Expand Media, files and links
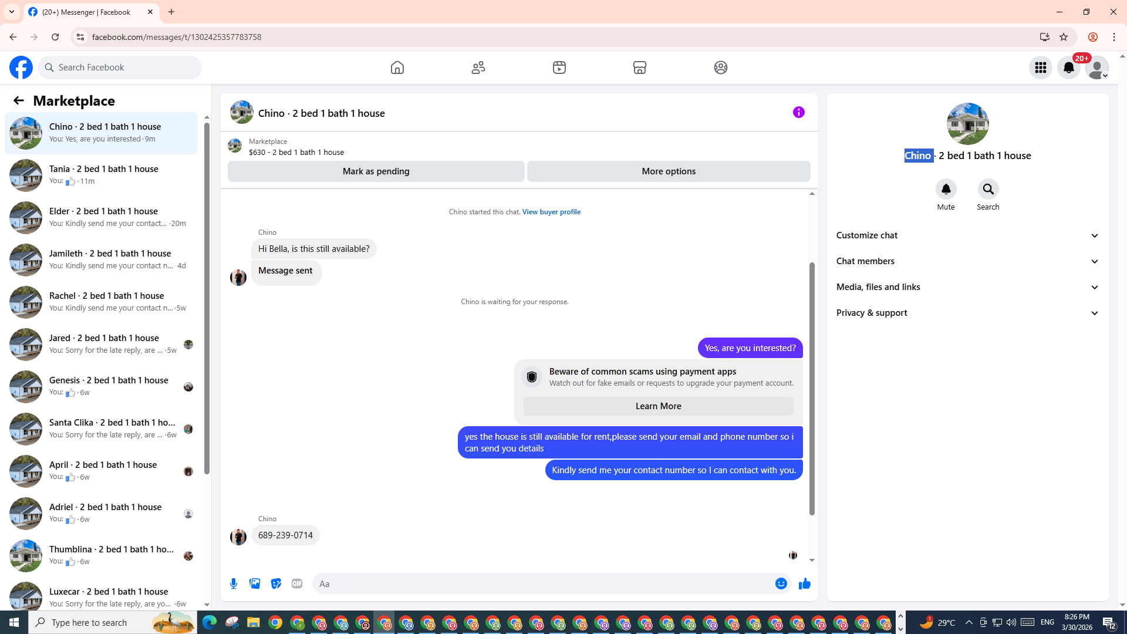 click(967, 287)
